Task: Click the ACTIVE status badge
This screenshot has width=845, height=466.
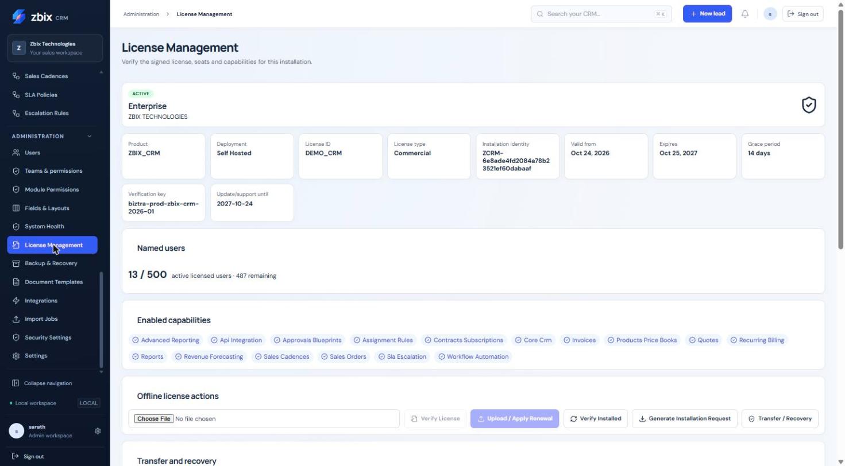Action: 141,94
